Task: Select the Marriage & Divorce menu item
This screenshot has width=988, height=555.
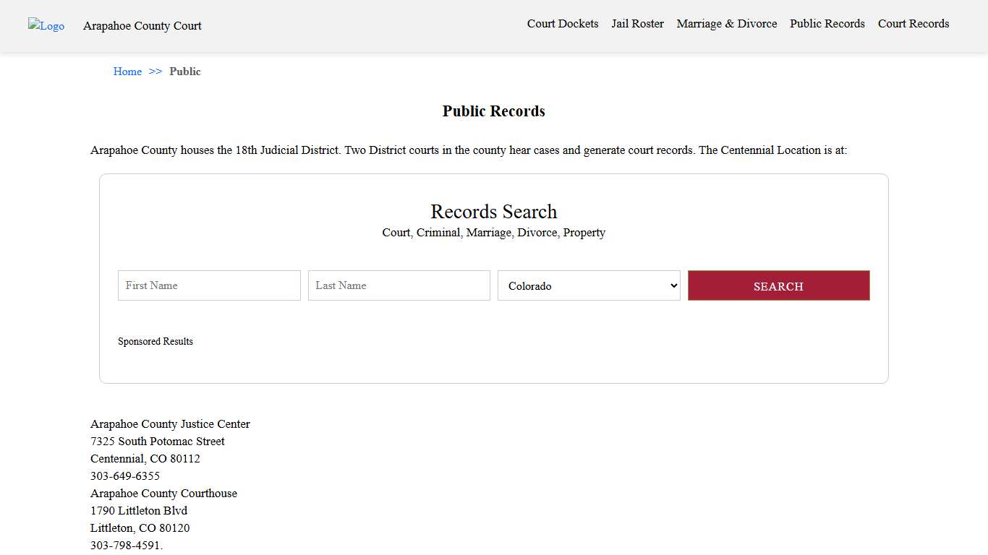Action: pos(726,23)
